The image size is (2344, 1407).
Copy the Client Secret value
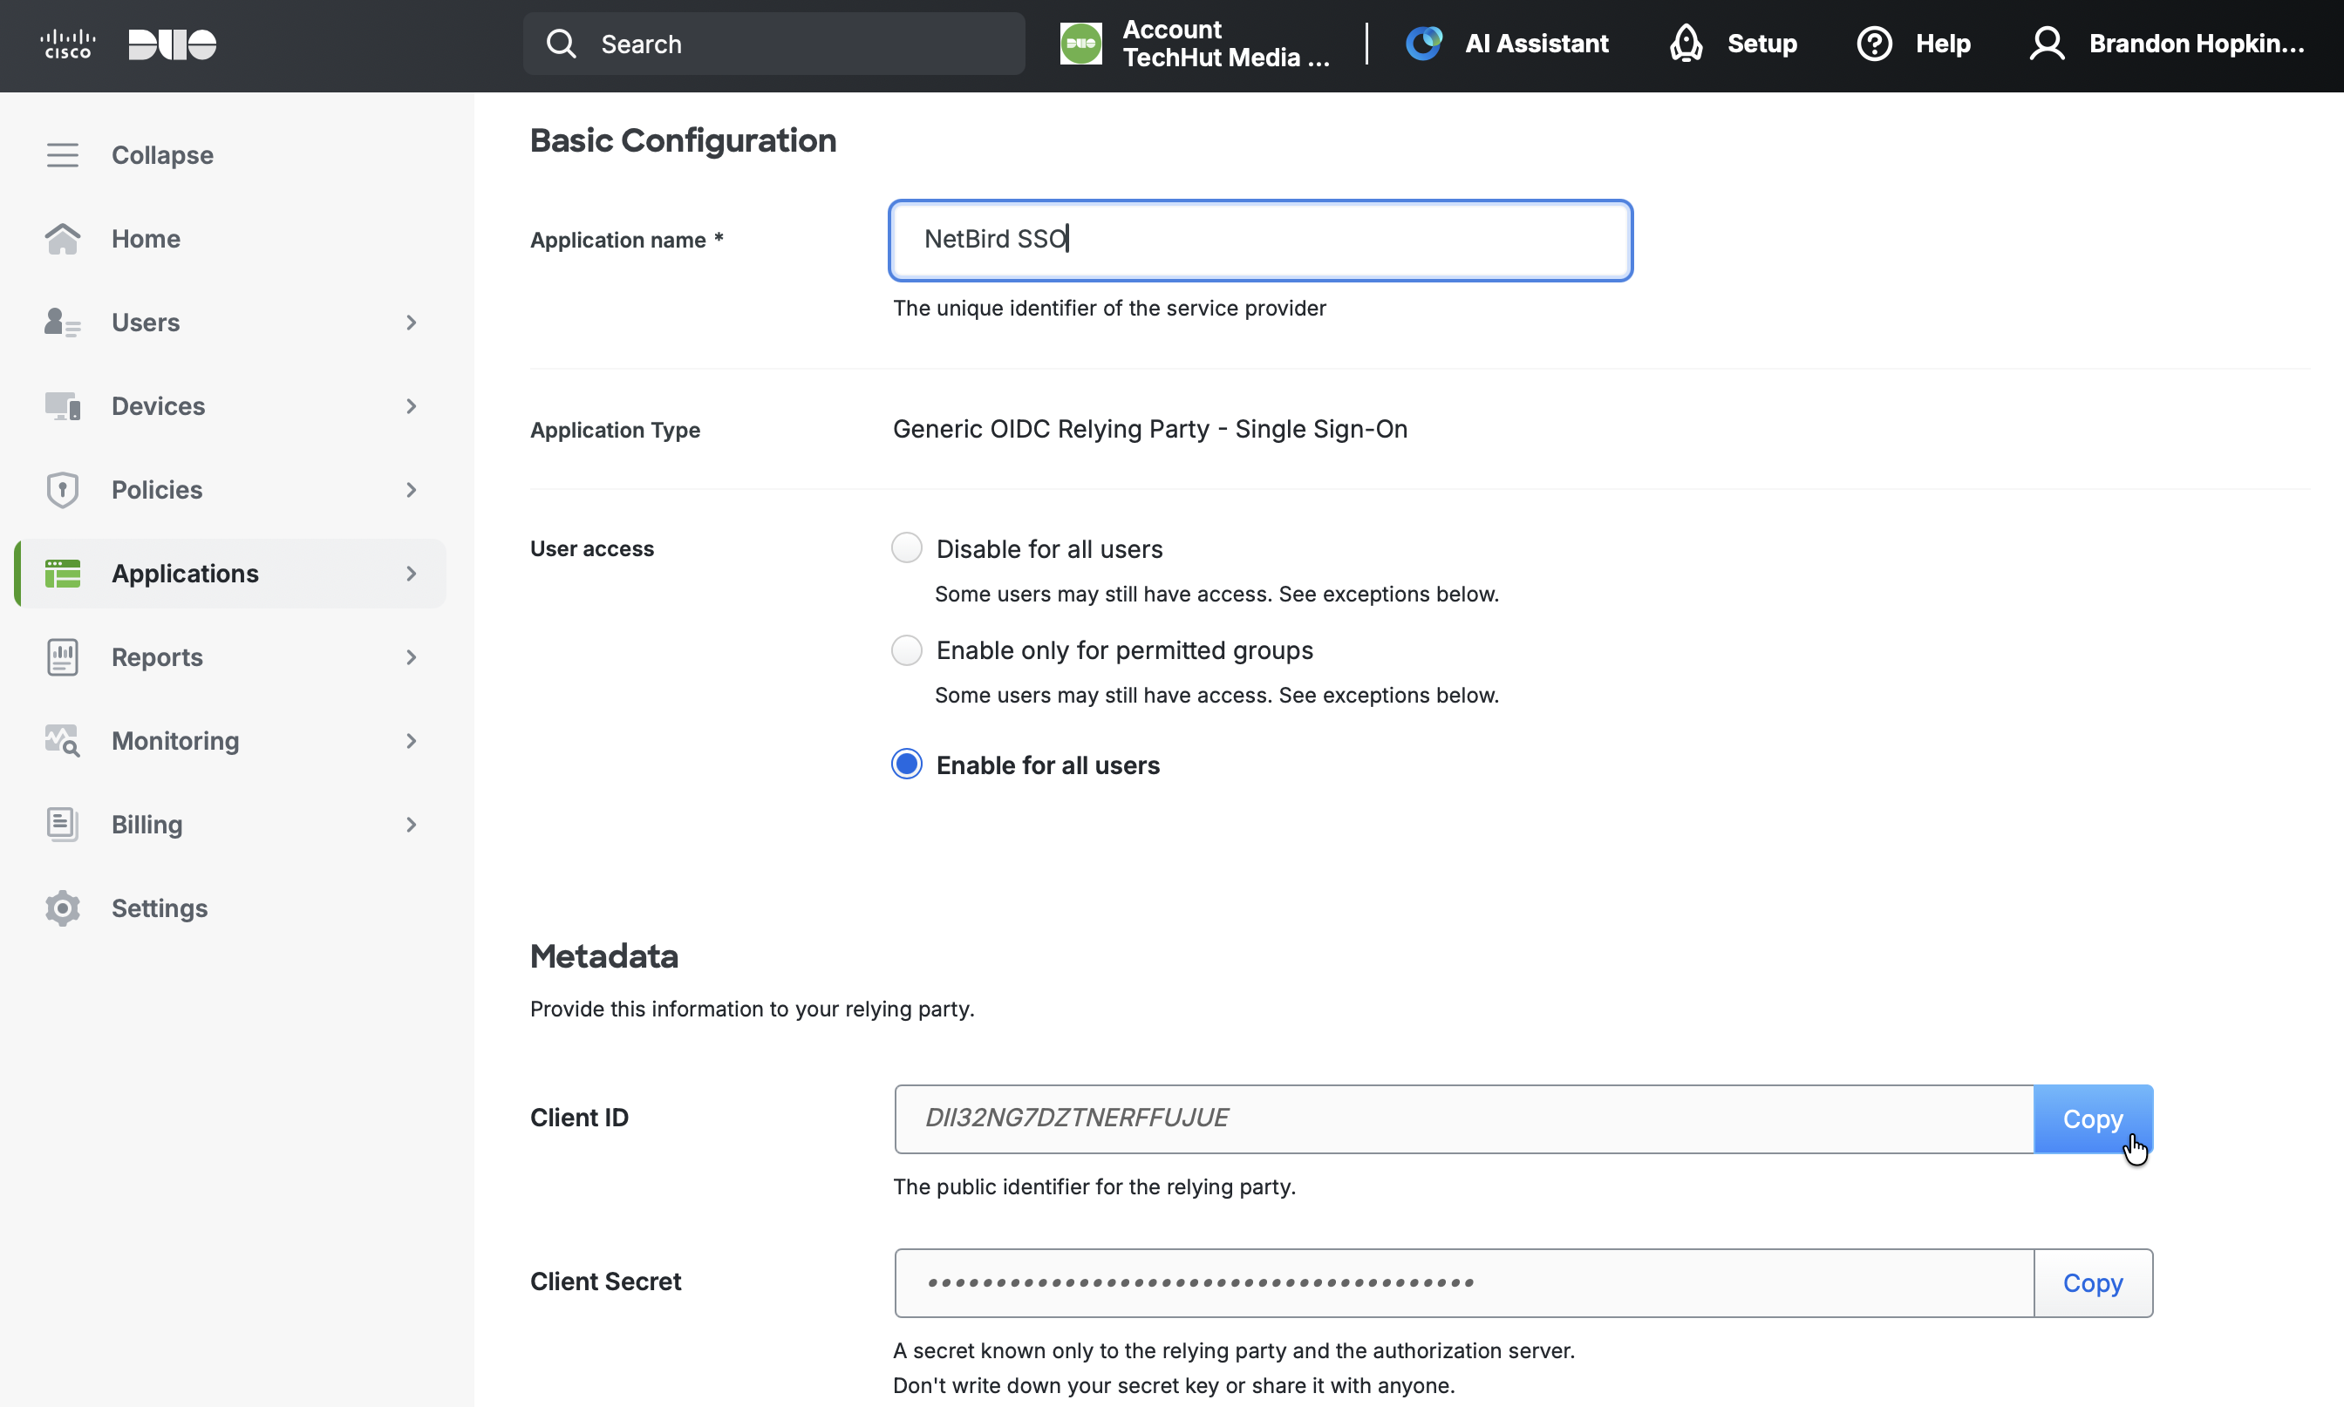point(2092,1283)
